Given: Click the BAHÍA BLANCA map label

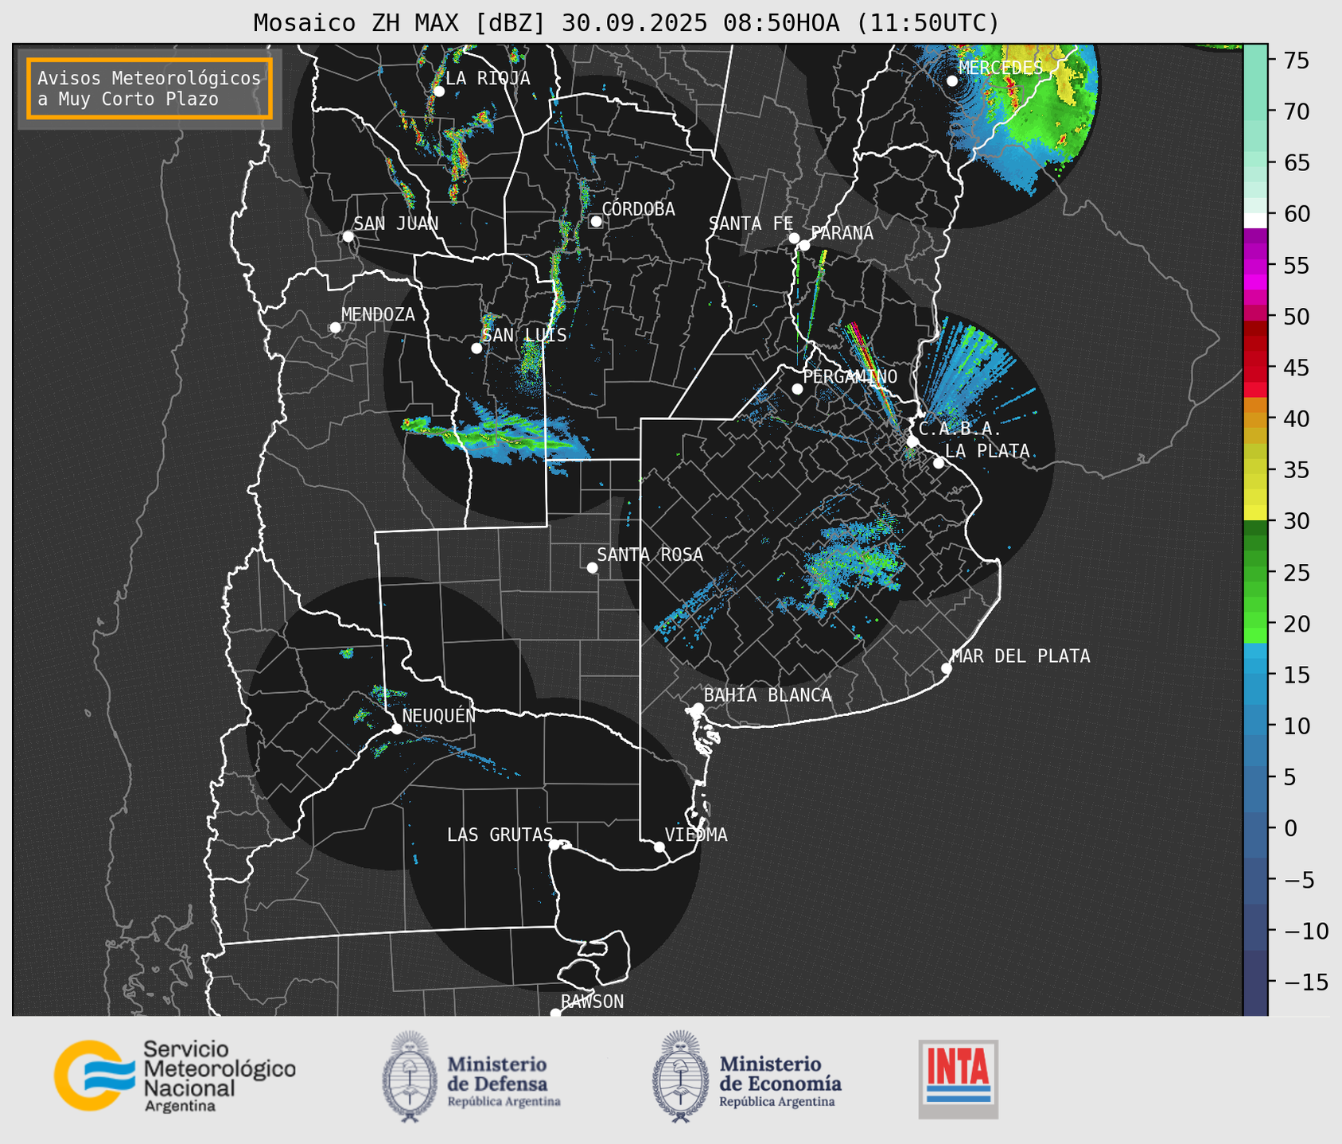Looking at the screenshot, I should coord(768,695).
